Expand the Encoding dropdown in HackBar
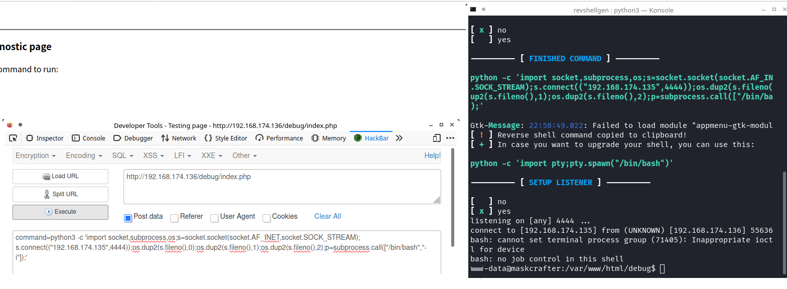The width and height of the screenshot is (787, 289). (x=84, y=156)
